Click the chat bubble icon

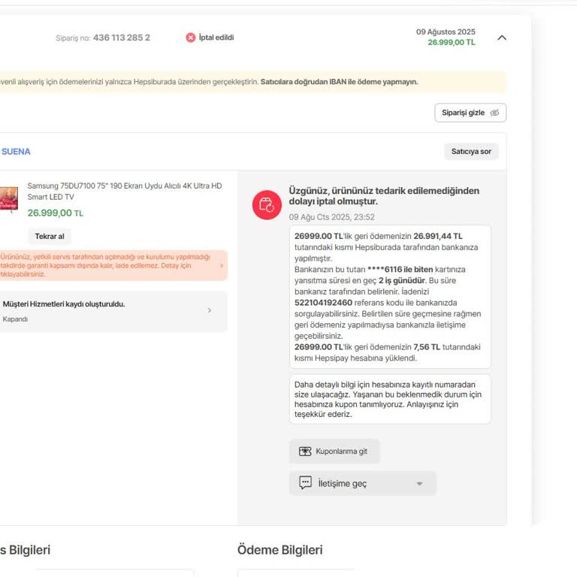pyautogui.click(x=306, y=482)
